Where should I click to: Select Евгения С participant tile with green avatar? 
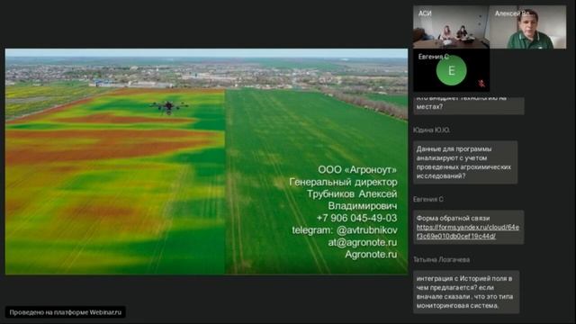point(451,70)
